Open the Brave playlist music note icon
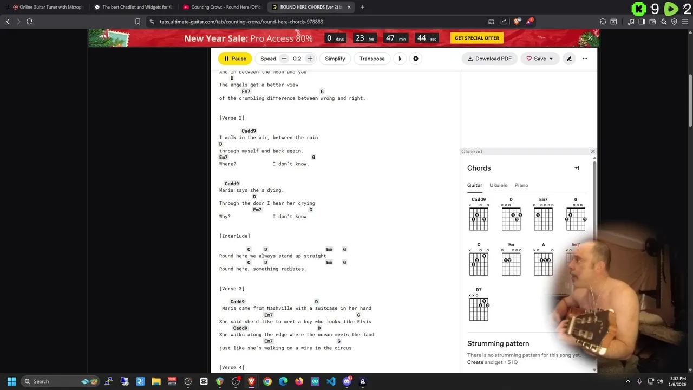 631,22
